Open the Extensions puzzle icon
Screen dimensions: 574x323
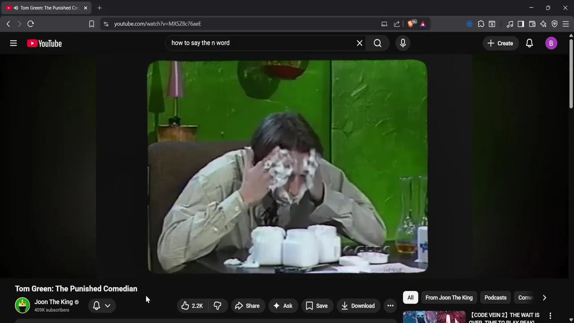pyautogui.click(x=481, y=24)
